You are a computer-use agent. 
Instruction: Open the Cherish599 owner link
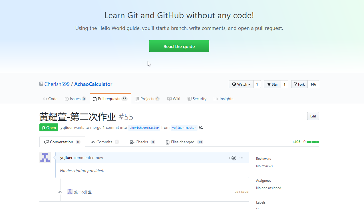57,84
